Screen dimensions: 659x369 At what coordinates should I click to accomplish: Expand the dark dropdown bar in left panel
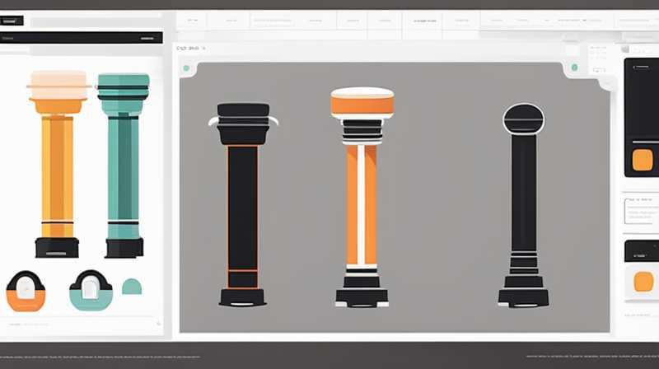pos(82,38)
